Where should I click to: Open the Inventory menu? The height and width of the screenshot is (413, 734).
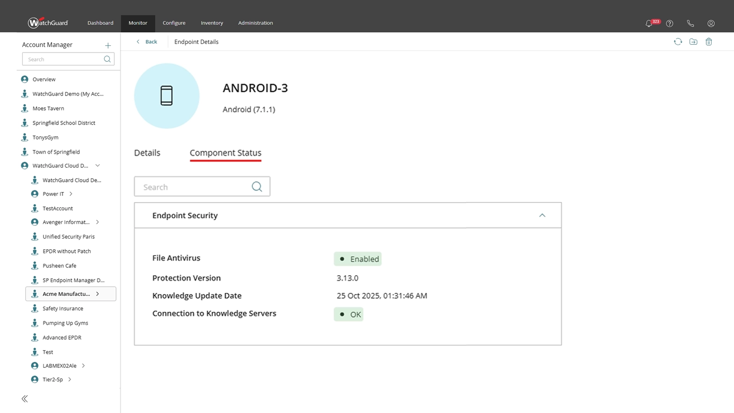coord(212,23)
